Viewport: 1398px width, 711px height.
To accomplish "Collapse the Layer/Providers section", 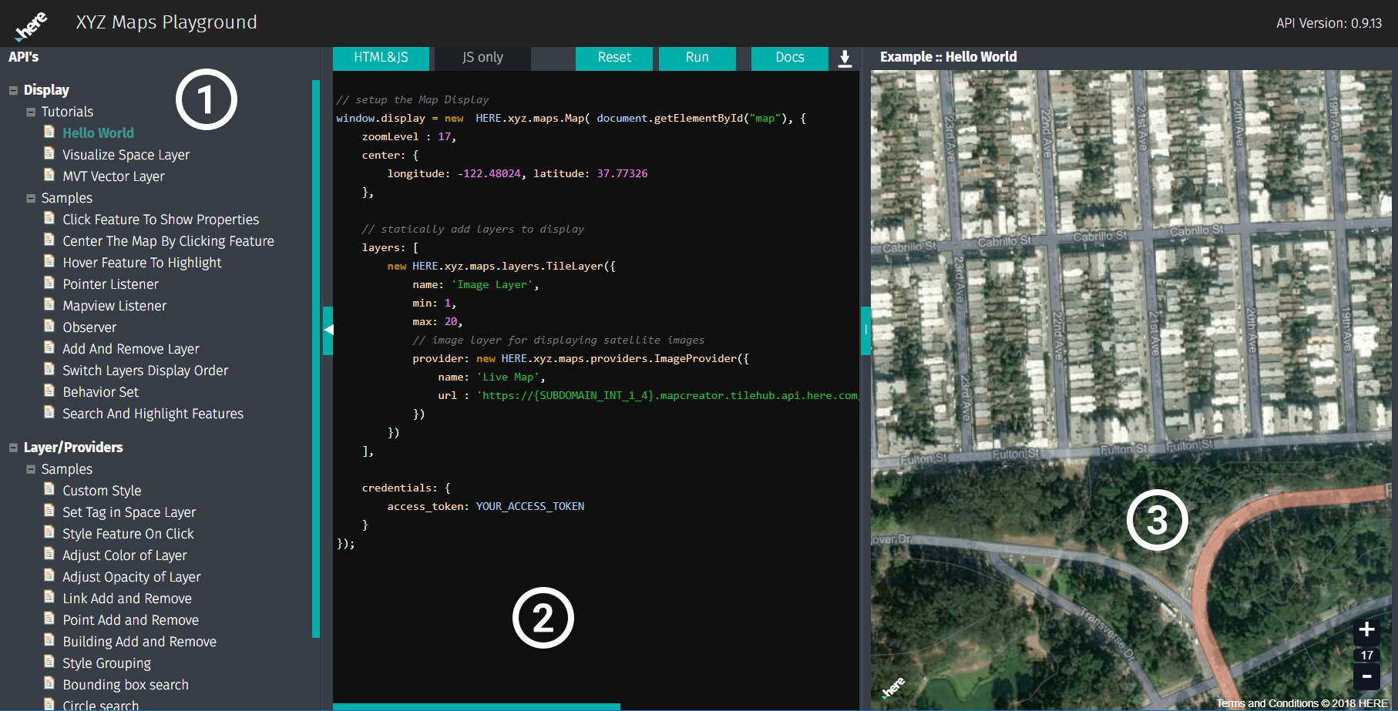I will [13, 448].
